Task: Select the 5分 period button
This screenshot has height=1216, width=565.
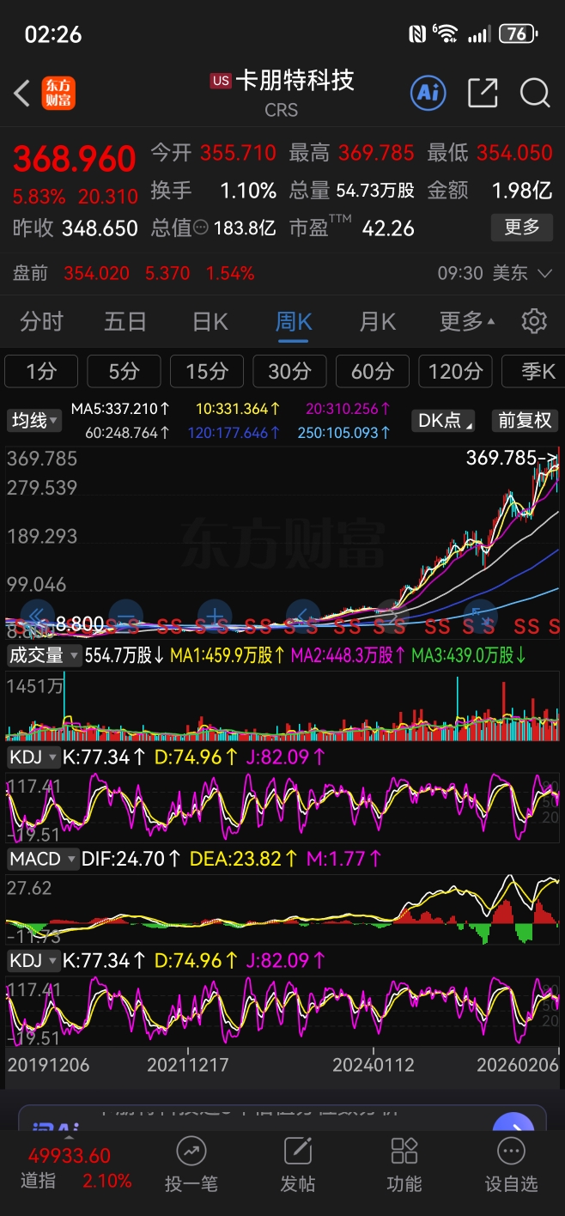Action: click(x=124, y=371)
